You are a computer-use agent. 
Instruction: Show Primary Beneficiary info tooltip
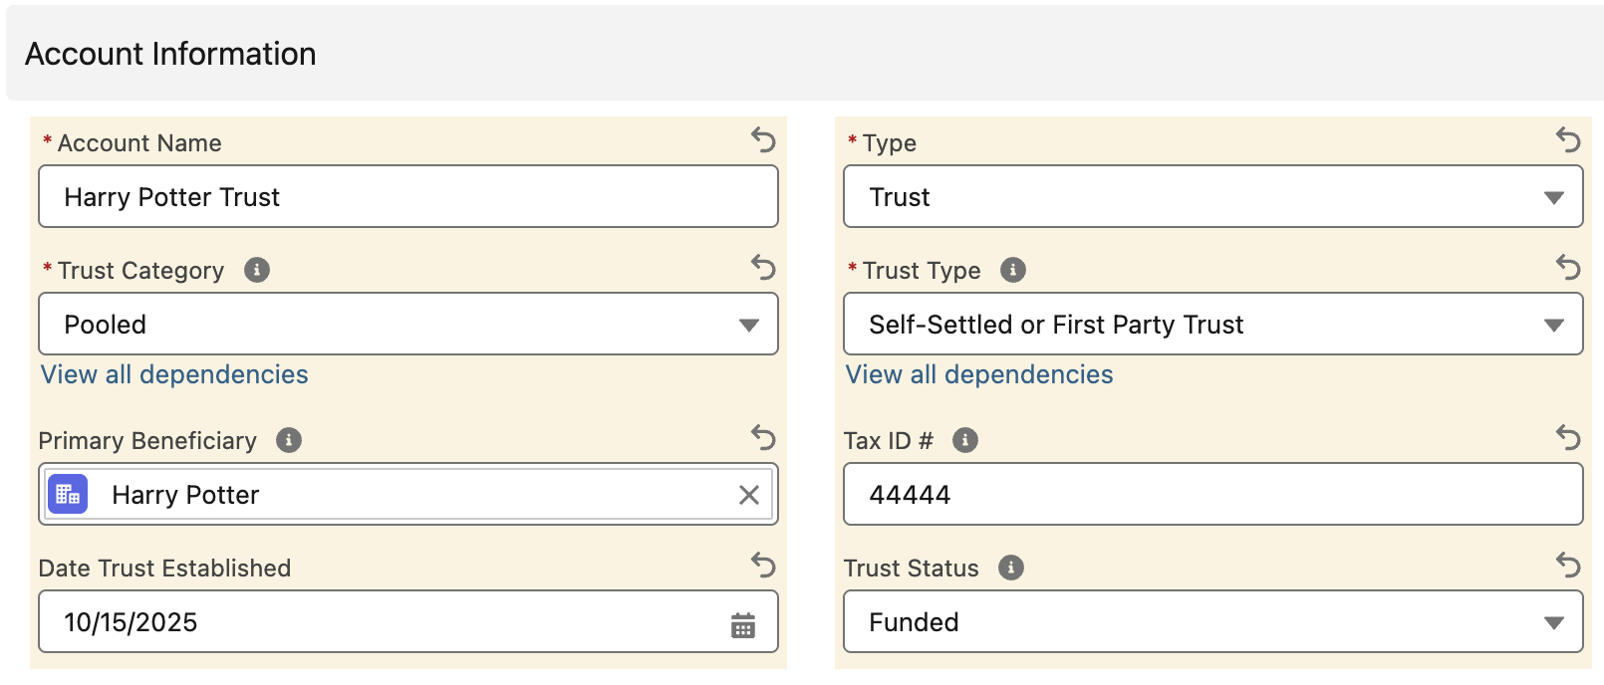(x=289, y=440)
